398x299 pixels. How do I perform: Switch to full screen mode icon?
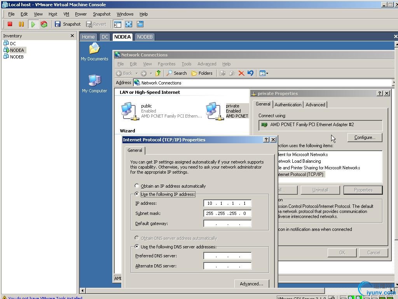point(129,24)
